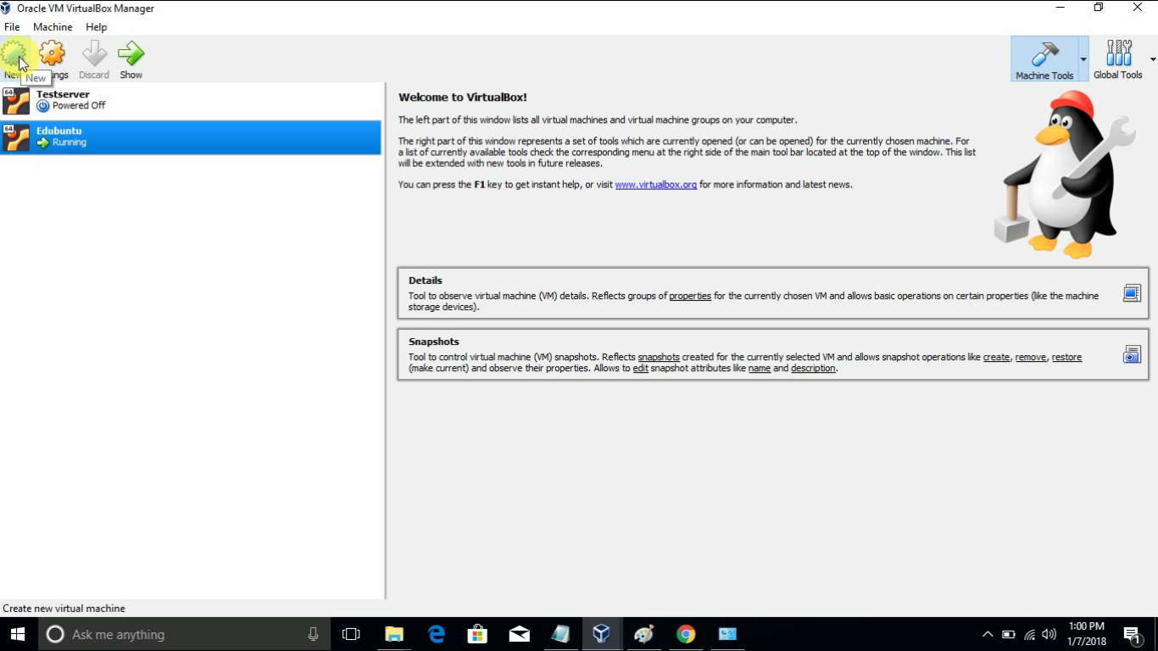Click the Create new virtual machine status text
The image size is (1158, 651).
64,609
